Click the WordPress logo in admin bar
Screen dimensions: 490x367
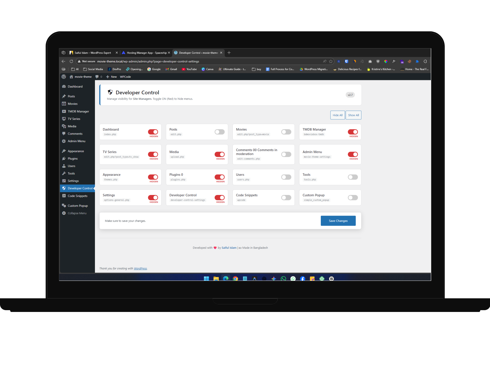tap(64, 77)
